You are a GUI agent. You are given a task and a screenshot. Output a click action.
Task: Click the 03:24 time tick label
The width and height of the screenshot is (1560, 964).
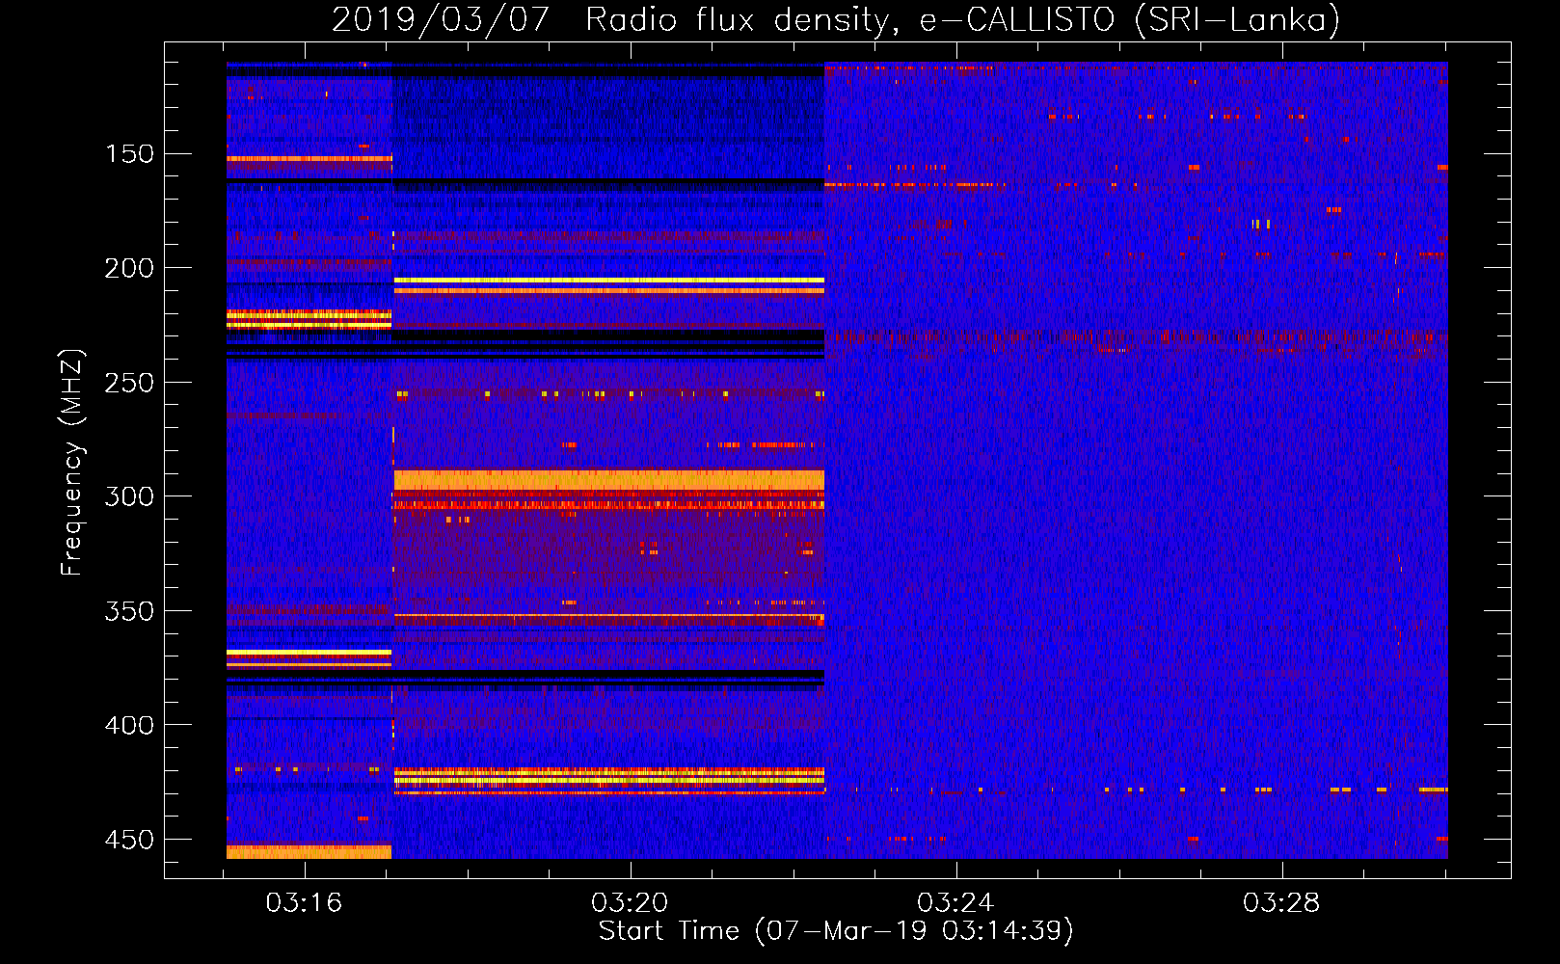pos(955,903)
